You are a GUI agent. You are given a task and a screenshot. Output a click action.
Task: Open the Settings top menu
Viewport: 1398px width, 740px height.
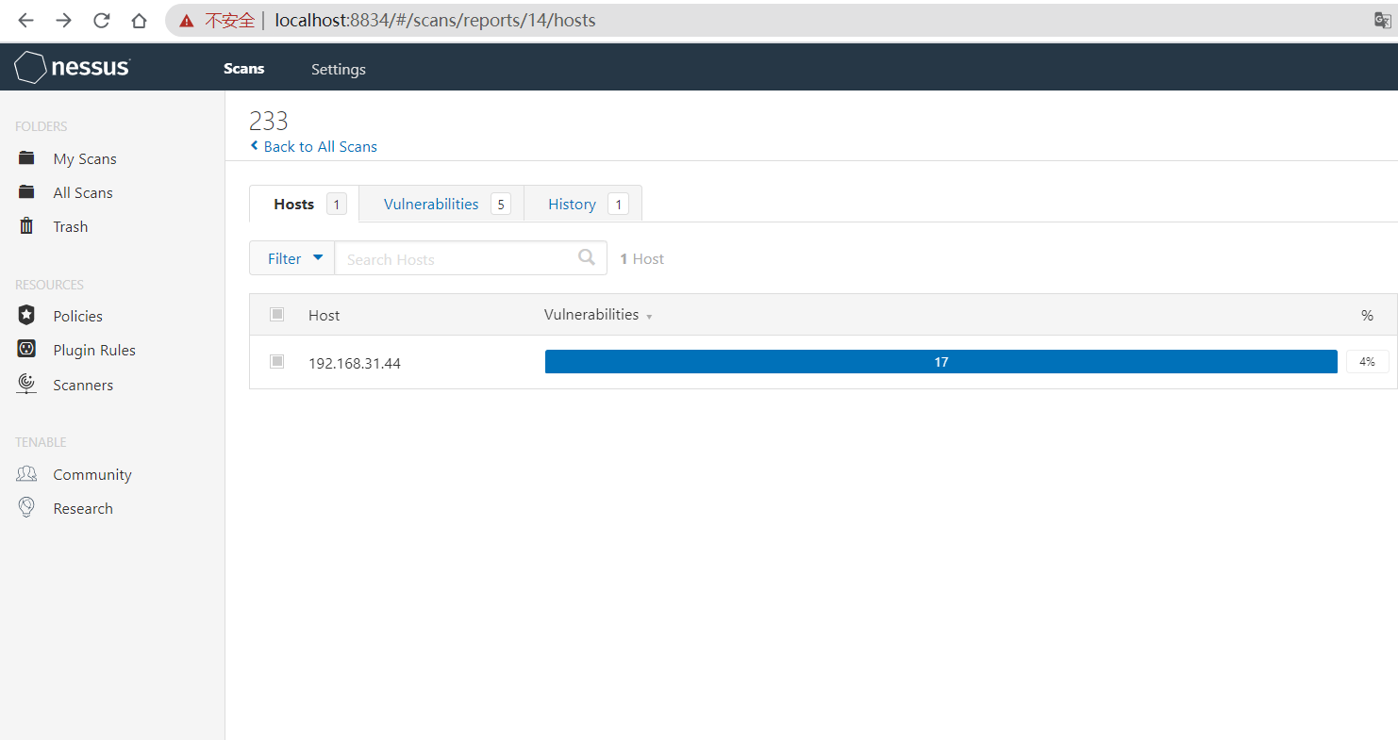339,70
